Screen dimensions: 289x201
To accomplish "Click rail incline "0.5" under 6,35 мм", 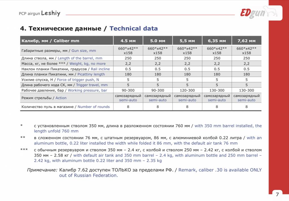I will [x=217, y=69].
